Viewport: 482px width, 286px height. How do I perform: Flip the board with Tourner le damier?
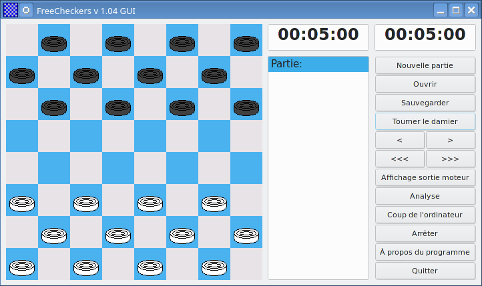click(x=425, y=121)
